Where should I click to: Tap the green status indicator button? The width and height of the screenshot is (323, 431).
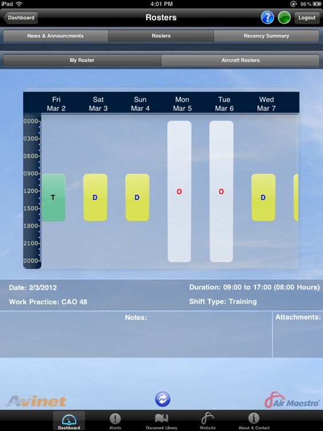284,18
